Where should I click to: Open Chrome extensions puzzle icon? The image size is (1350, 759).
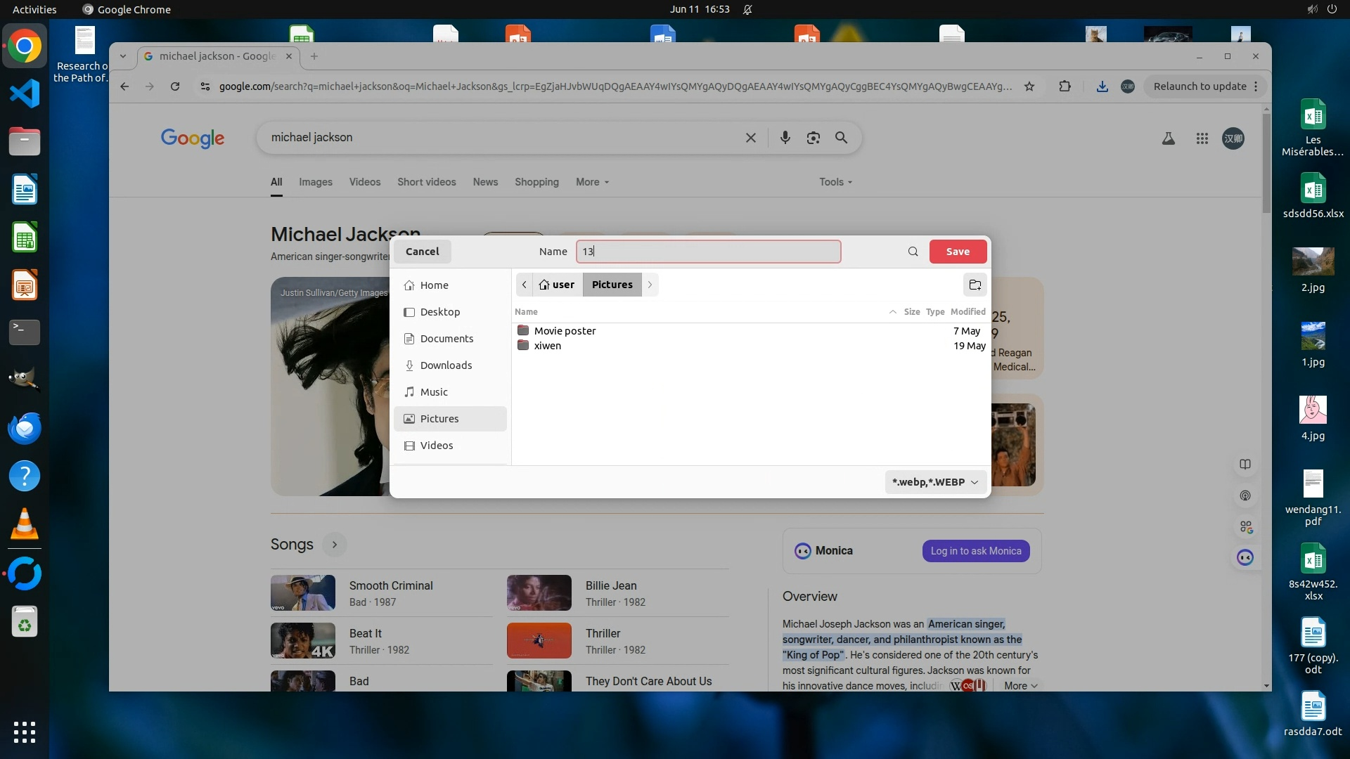(1065, 86)
